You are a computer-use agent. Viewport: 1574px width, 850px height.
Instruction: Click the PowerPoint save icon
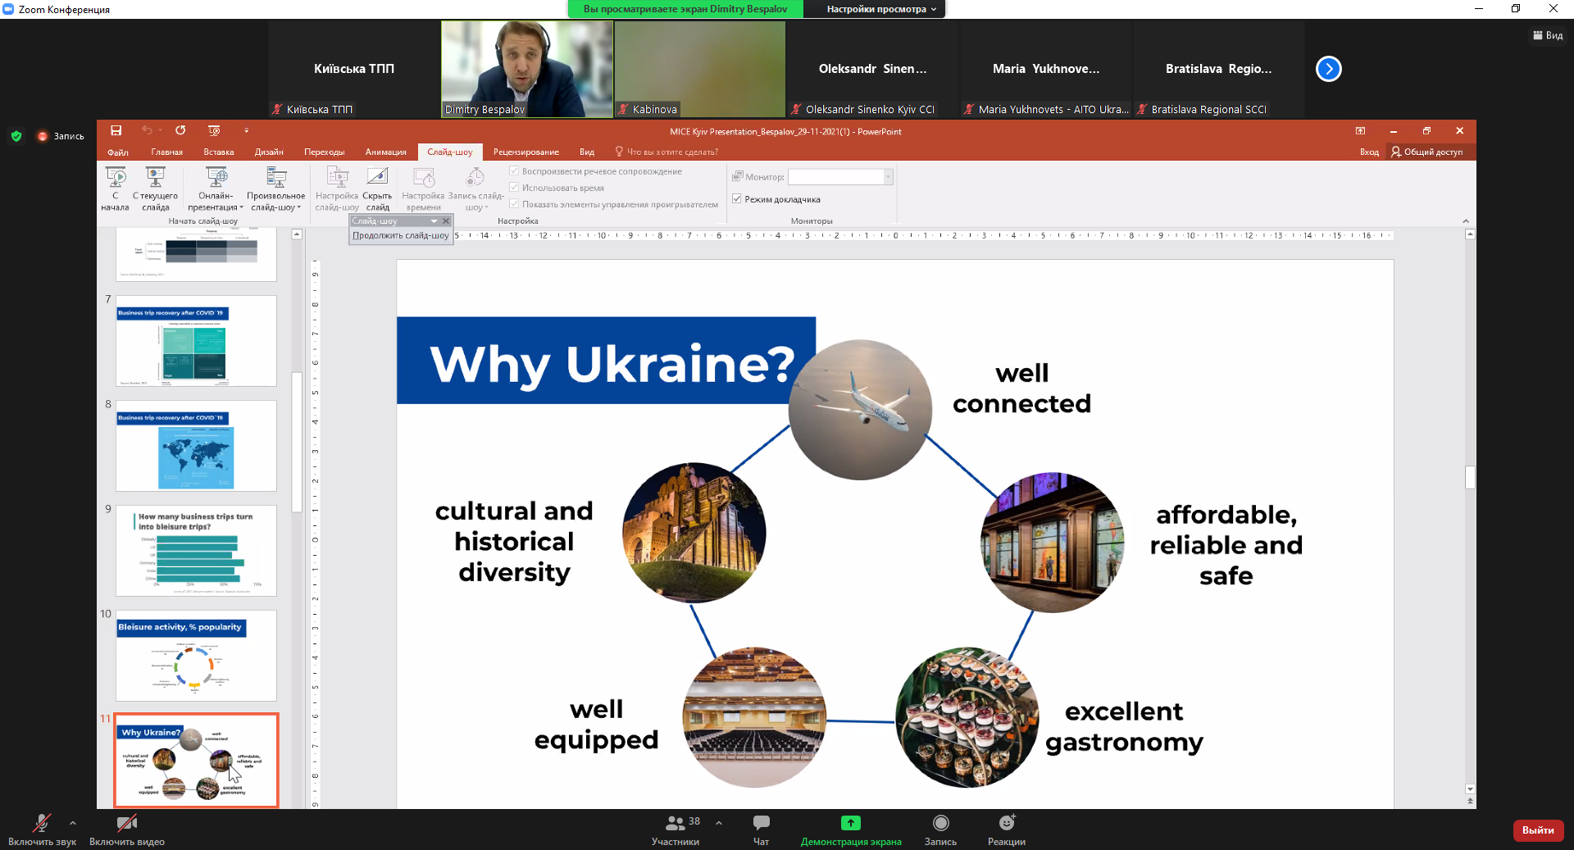116,130
